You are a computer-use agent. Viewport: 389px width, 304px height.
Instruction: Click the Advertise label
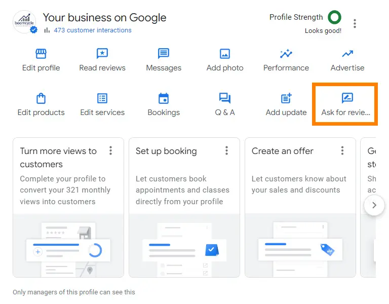coord(347,68)
